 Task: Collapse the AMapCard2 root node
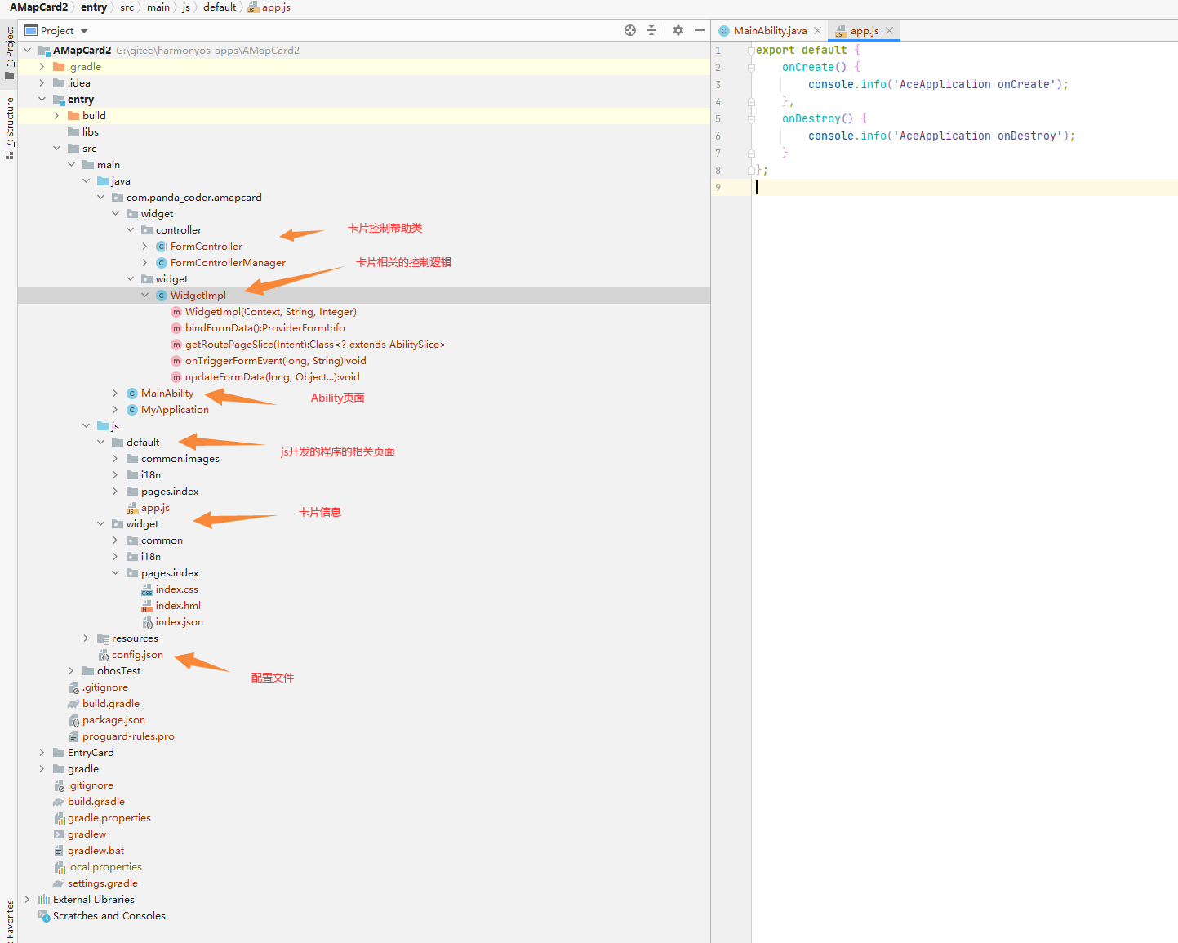(x=27, y=50)
